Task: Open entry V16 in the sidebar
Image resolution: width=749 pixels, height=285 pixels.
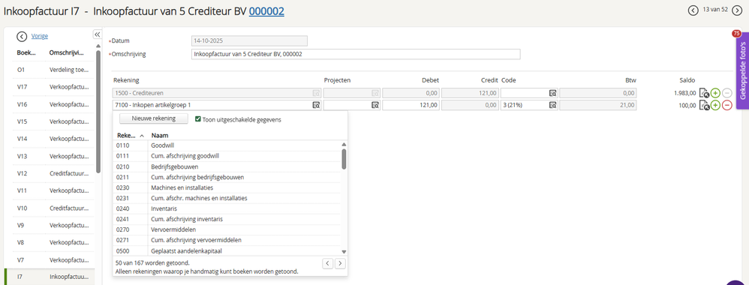Action: pos(53,104)
